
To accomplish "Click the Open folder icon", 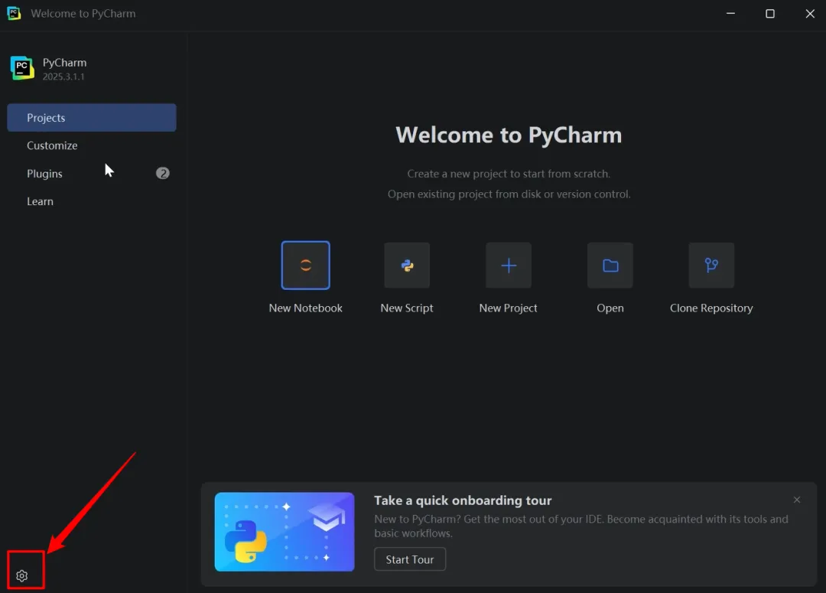I will 610,266.
